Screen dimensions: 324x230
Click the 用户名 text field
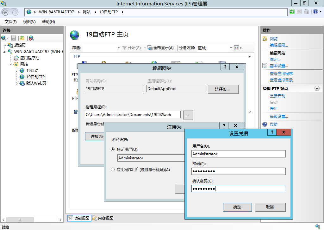pos(239,154)
